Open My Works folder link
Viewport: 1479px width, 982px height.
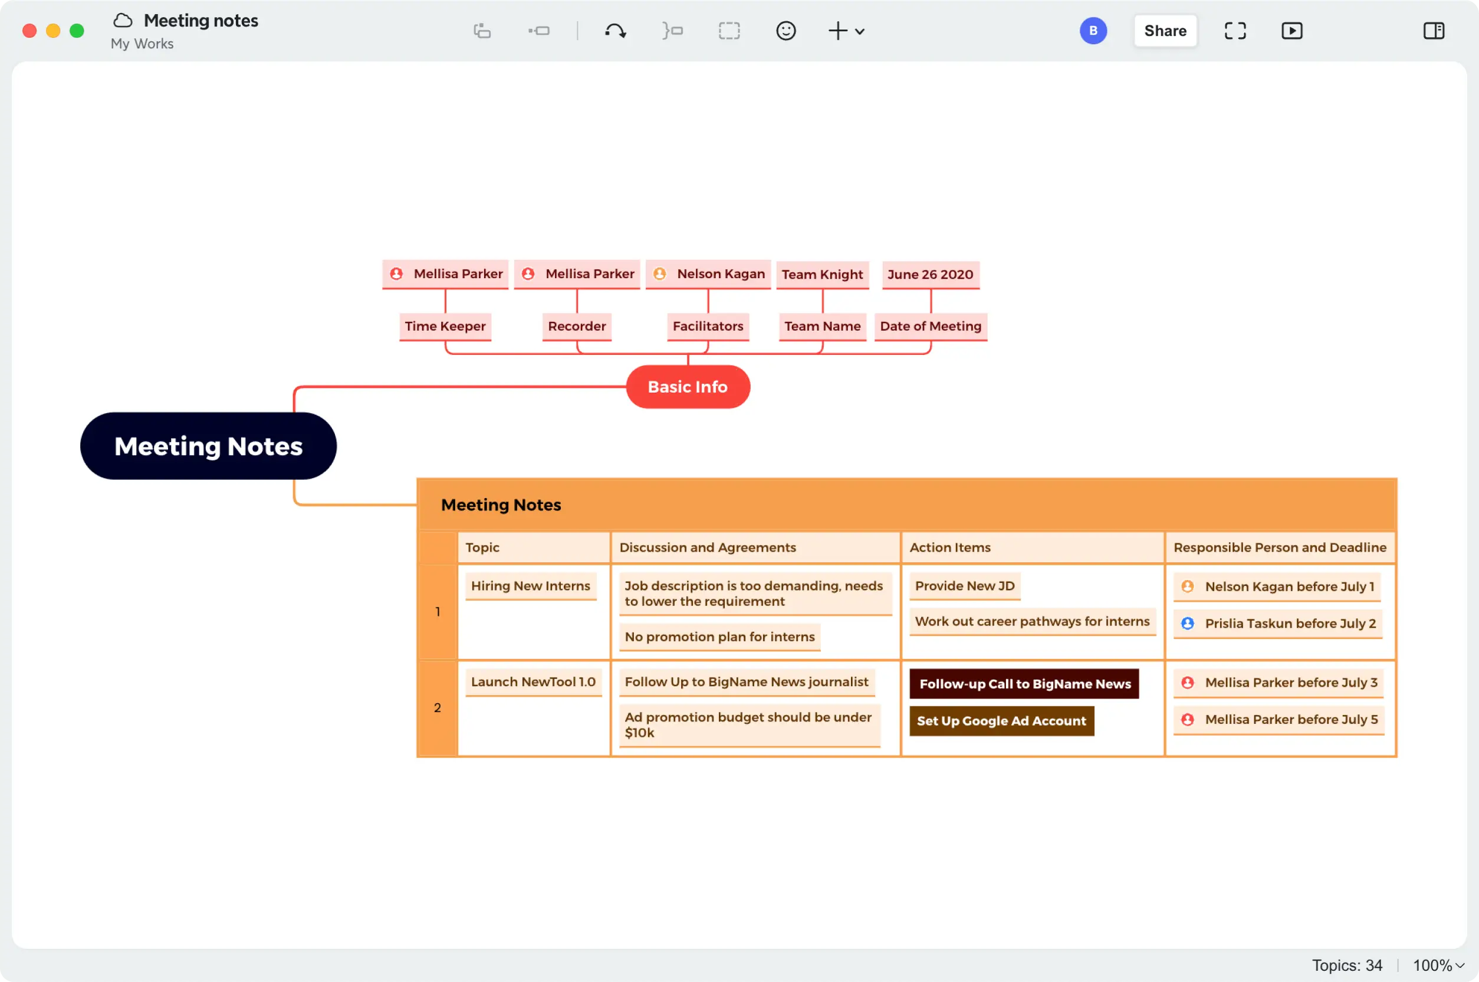tap(142, 44)
